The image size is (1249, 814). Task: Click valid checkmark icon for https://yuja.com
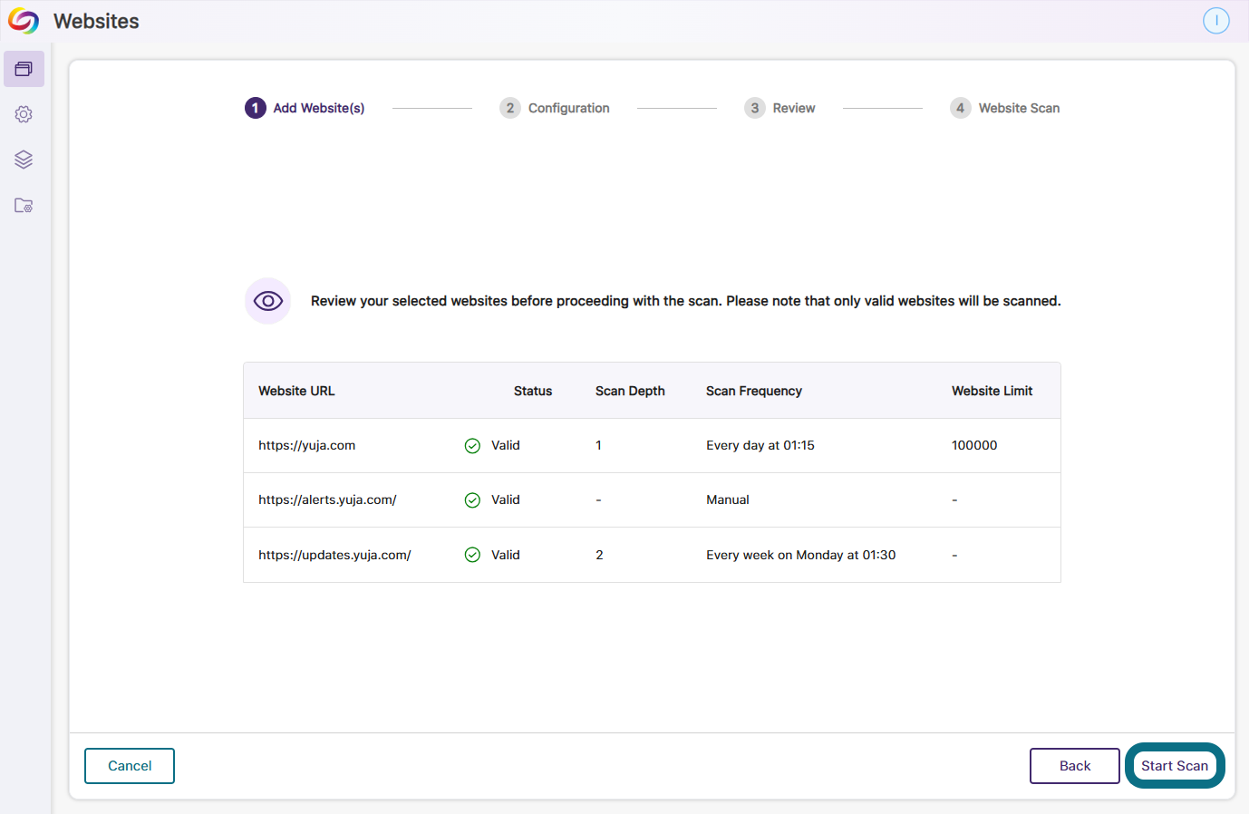[x=472, y=446]
